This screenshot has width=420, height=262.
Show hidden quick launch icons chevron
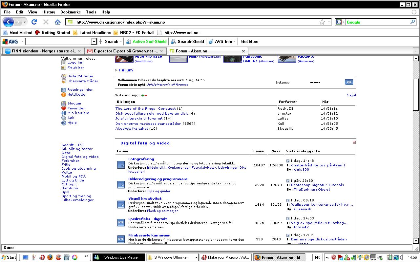[87, 256]
